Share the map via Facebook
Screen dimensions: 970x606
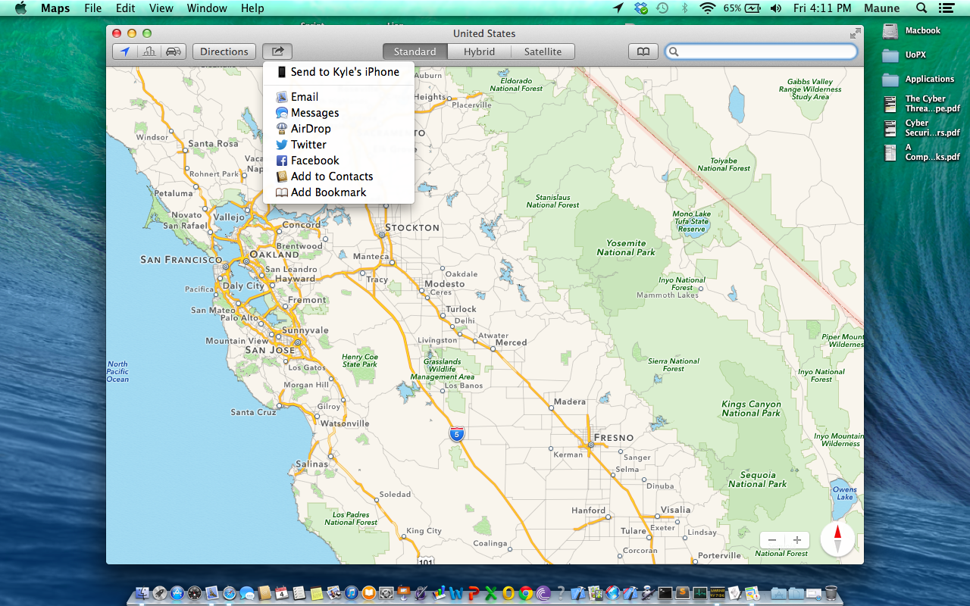coord(339,161)
